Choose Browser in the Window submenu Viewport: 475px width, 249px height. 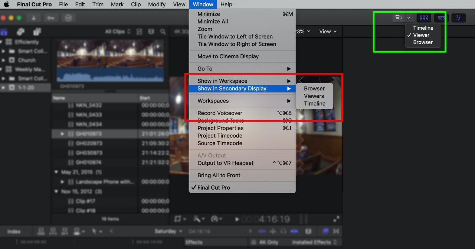314,88
